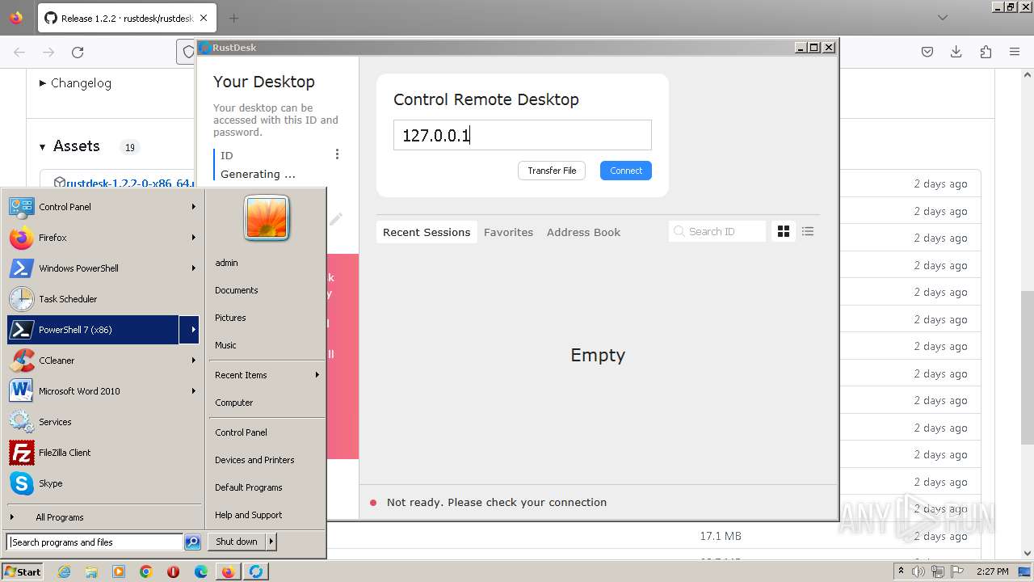Viewport: 1034px width, 582px height.
Task: Open the Action Center flag icon
Action: (x=957, y=571)
